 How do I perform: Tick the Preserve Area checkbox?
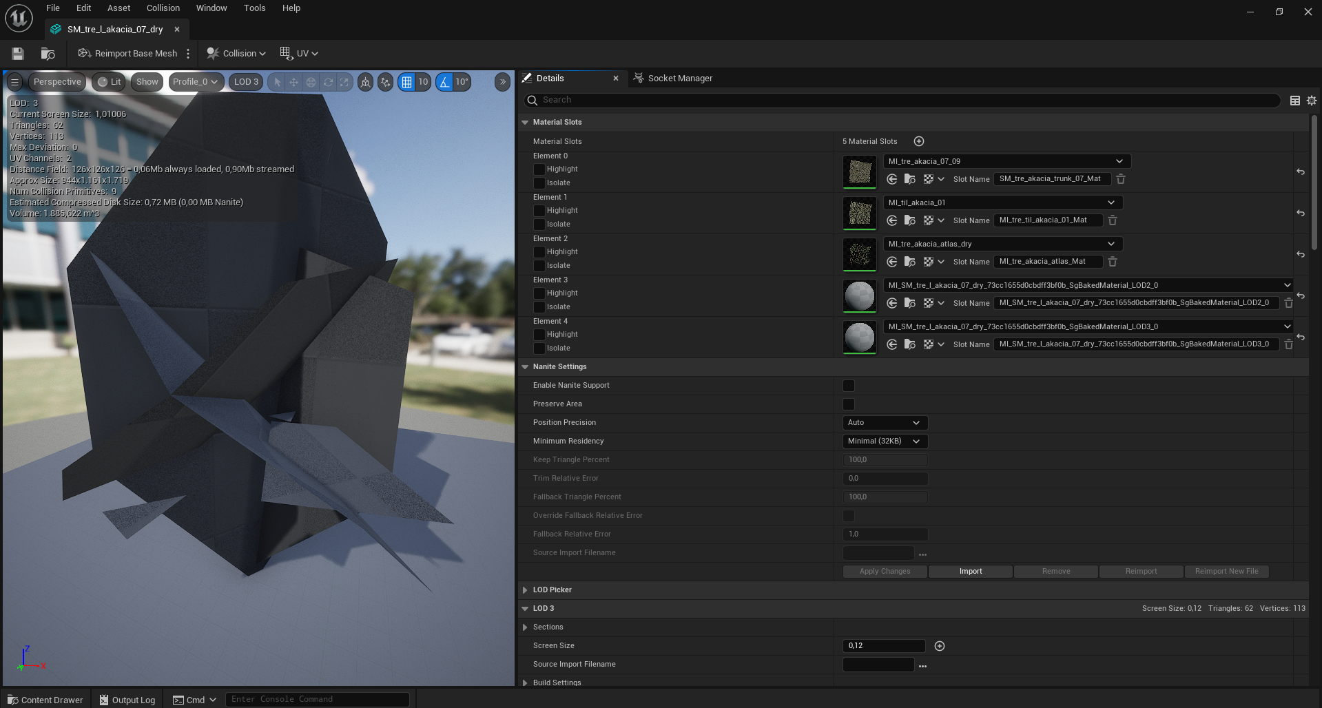click(849, 404)
